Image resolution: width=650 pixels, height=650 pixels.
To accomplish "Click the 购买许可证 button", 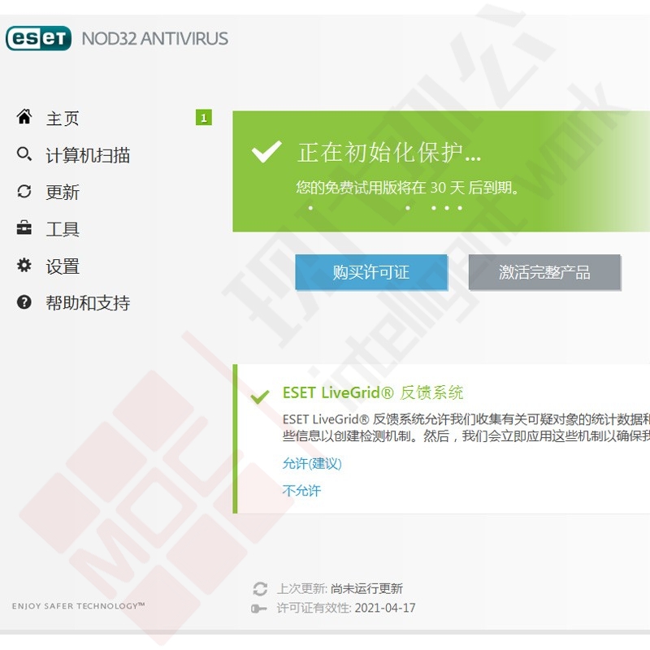I will [371, 272].
